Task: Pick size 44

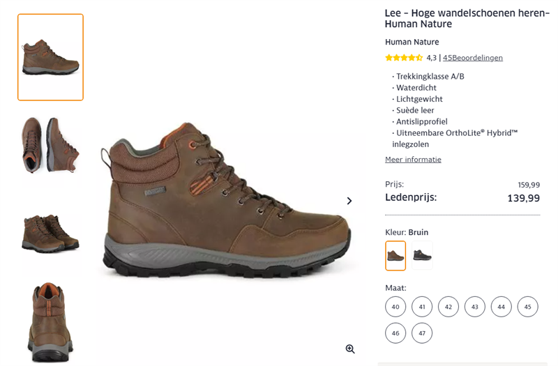Action: click(x=502, y=307)
